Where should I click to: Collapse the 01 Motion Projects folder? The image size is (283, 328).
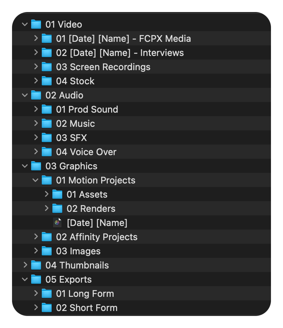[35, 180]
